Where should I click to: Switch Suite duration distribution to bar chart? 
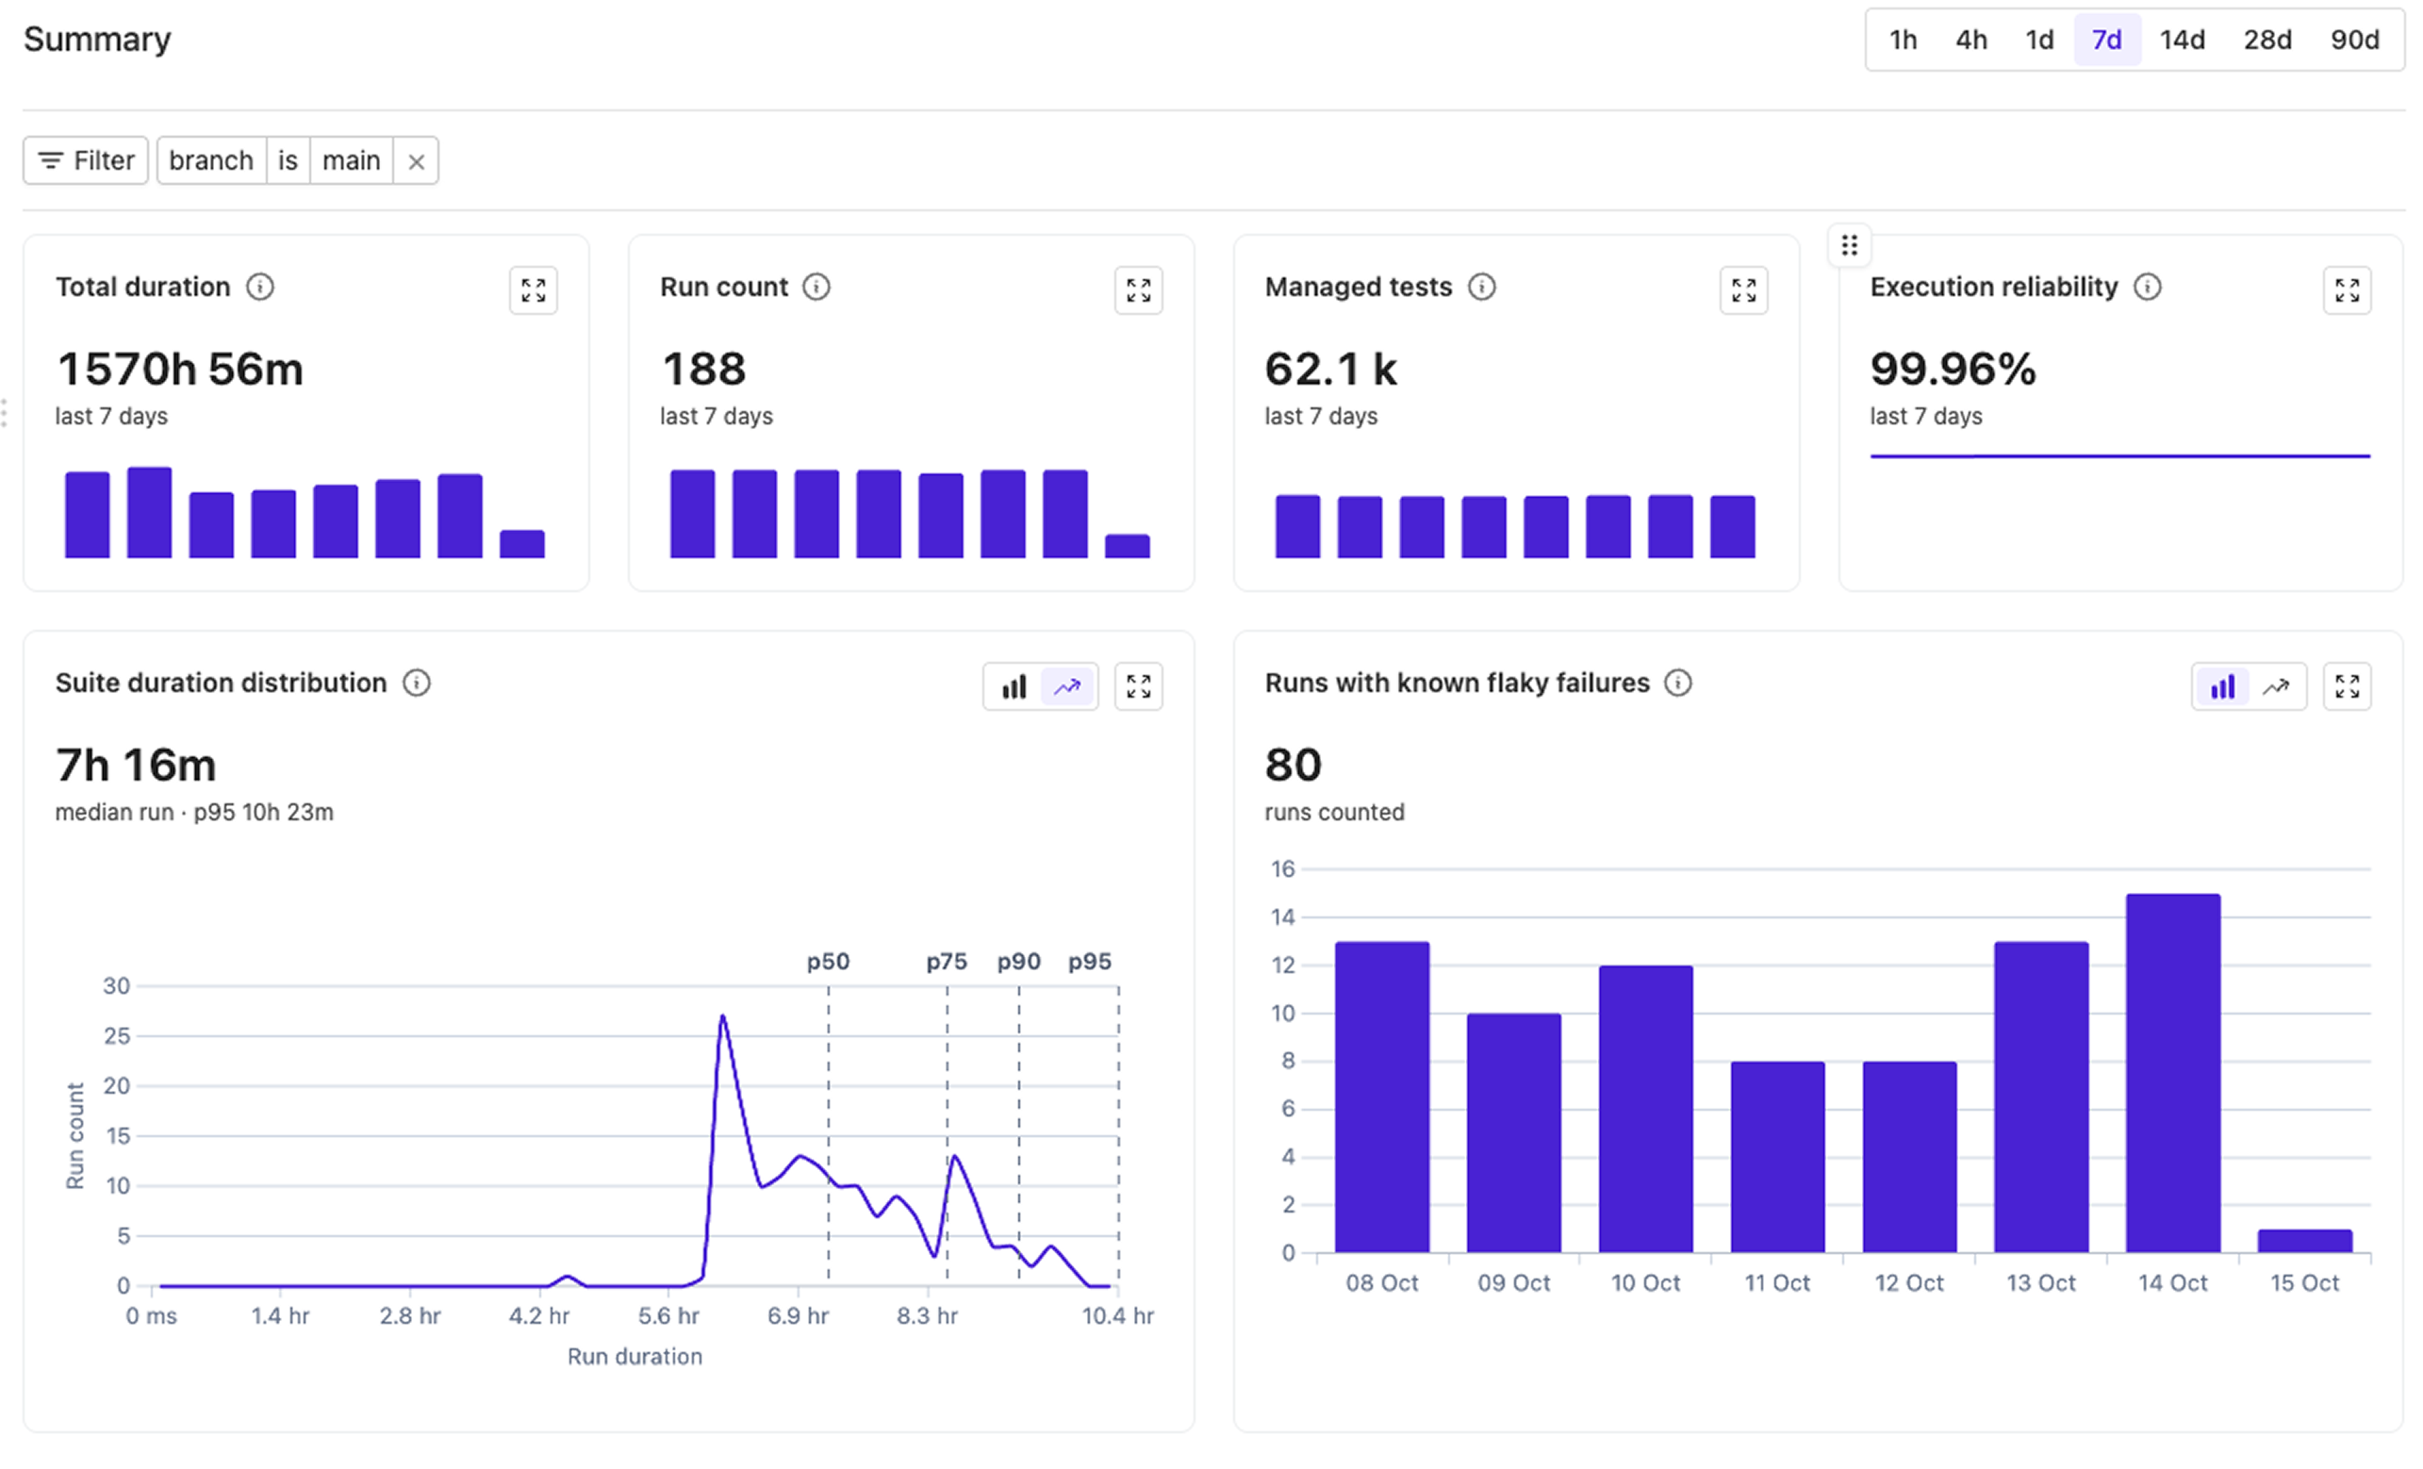coord(1013,686)
